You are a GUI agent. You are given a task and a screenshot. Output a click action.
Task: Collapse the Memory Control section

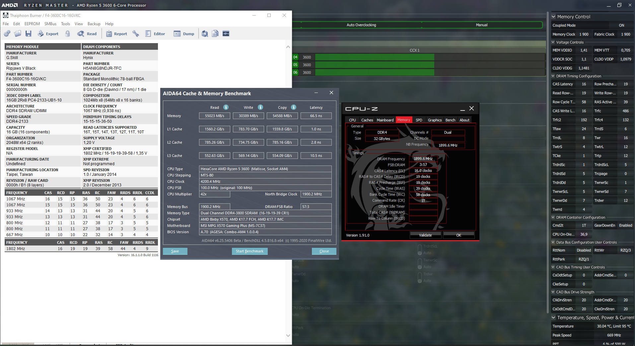[553, 17]
